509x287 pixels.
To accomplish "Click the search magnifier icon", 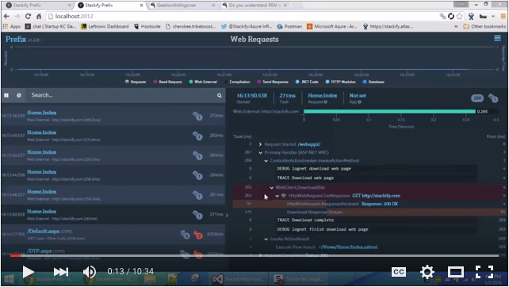I will (220, 95).
